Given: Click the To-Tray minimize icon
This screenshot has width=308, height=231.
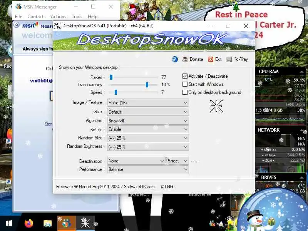Looking at the screenshot, I should pyautogui.click(x=229, y=59).
